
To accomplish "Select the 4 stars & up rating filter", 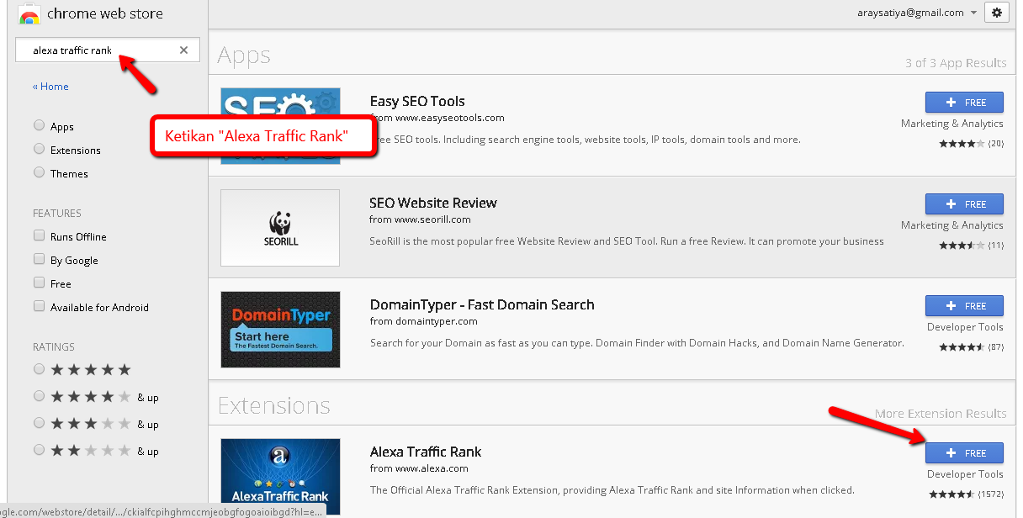I will pyautogui.click(x=39, y=396).
